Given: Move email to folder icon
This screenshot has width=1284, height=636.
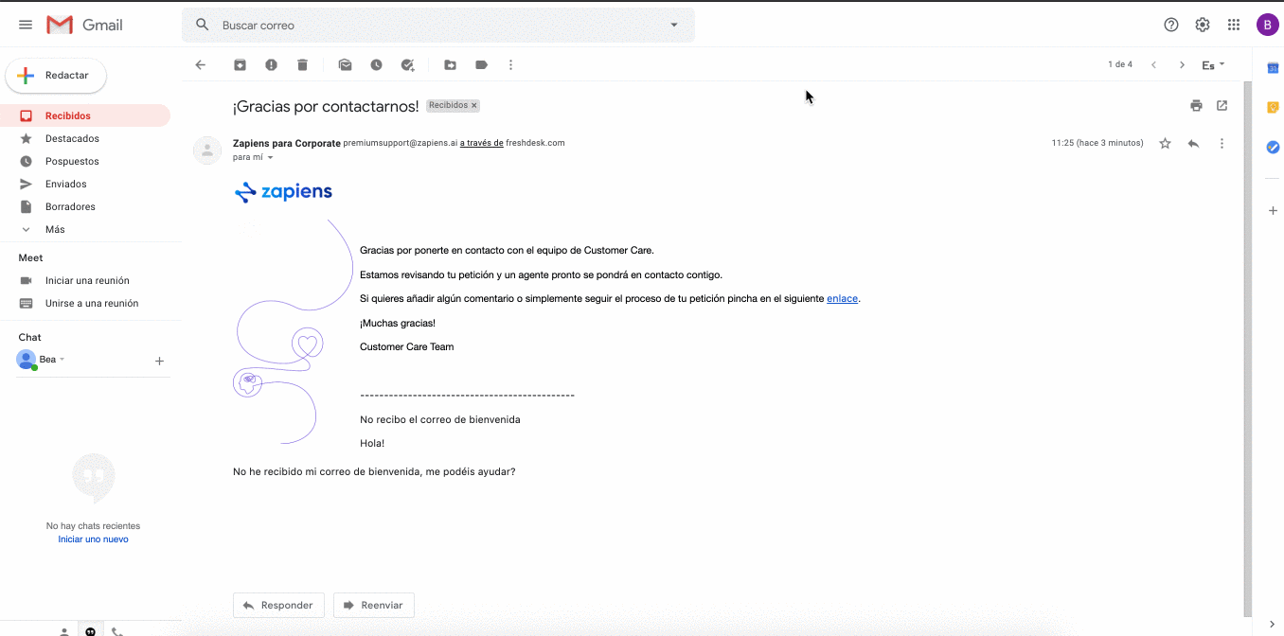Looking at the screenshot, I should tap(450, 64).
